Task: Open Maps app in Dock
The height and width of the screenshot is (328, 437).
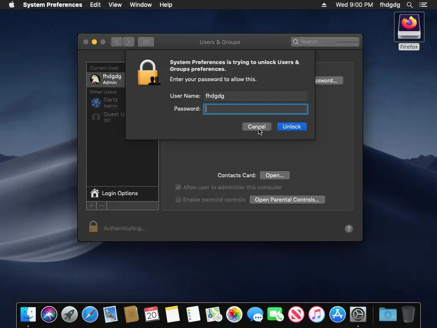Action: (x=213, y=314)
